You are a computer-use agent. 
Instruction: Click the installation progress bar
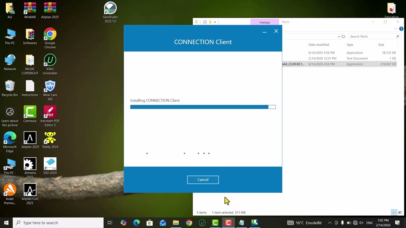[203, 107]
